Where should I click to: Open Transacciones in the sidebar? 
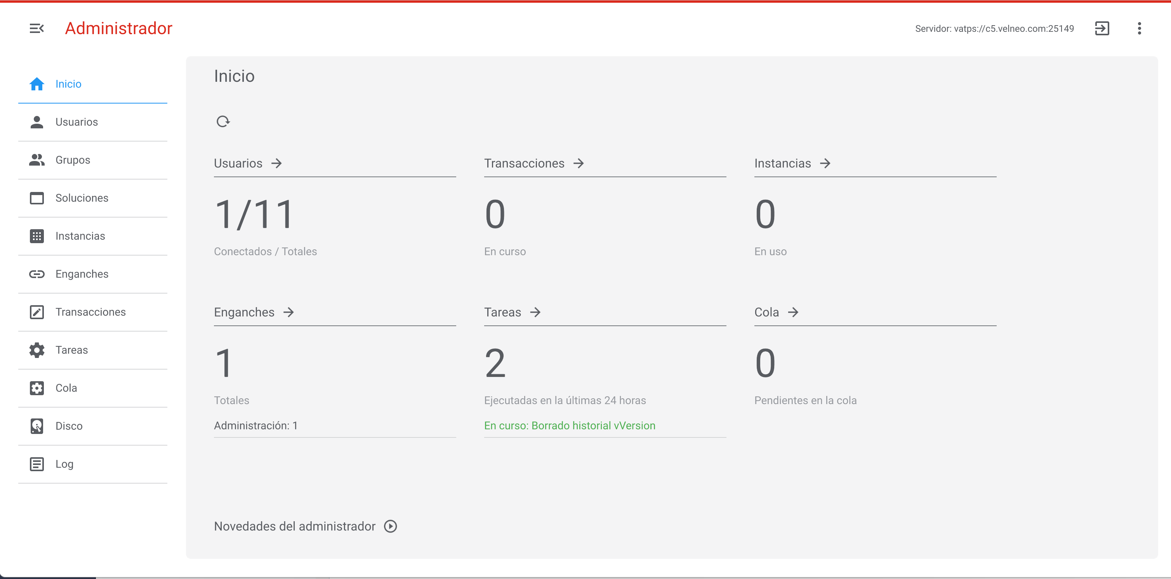coord(93,312)
